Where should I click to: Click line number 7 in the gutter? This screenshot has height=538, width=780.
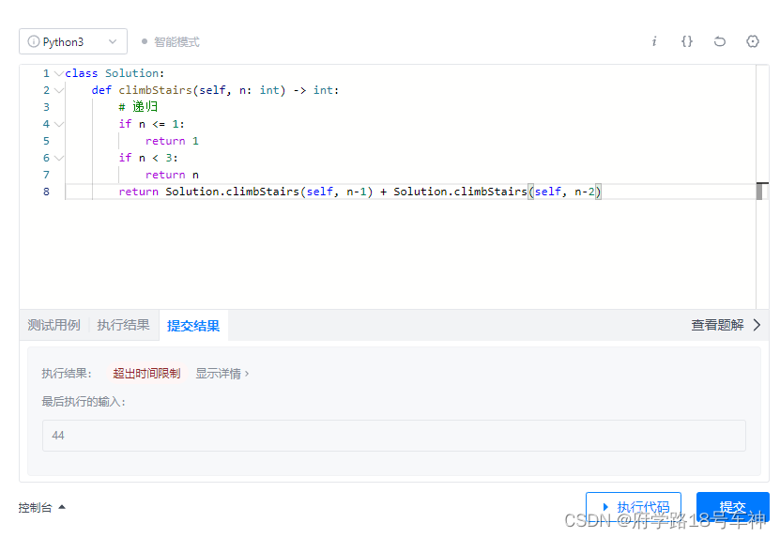click(x=46, y=175)
